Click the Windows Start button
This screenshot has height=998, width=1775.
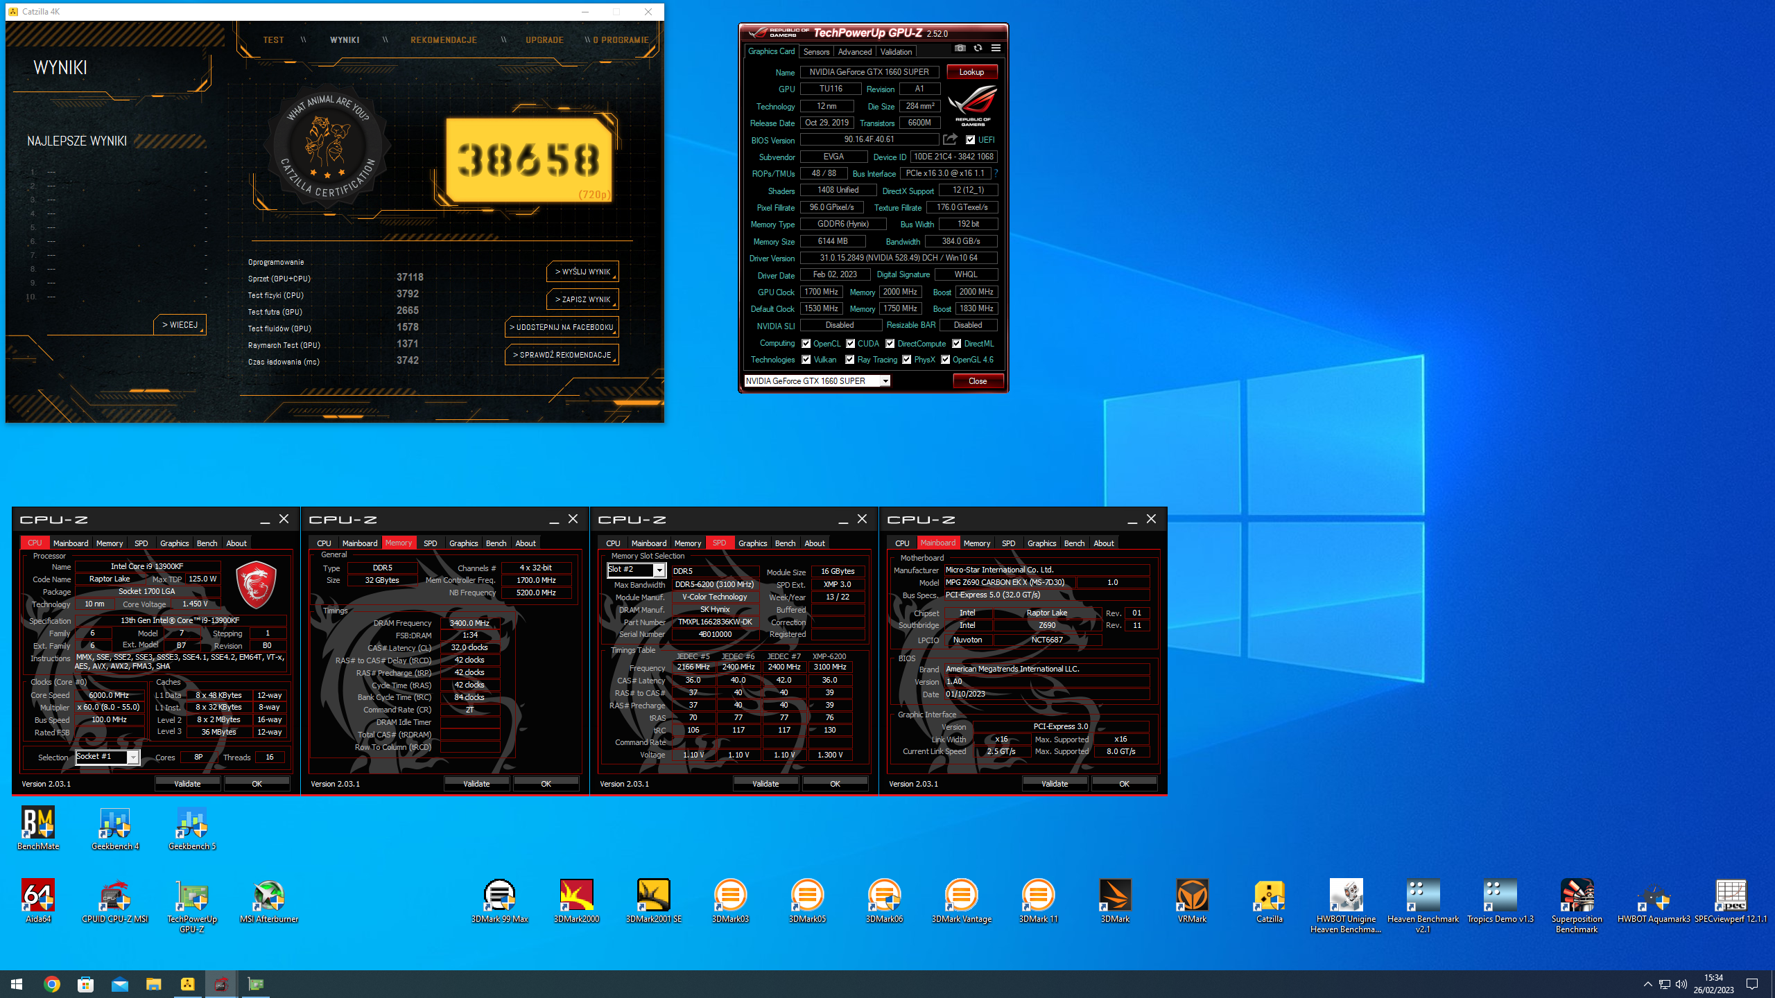[x=17, y=984]
